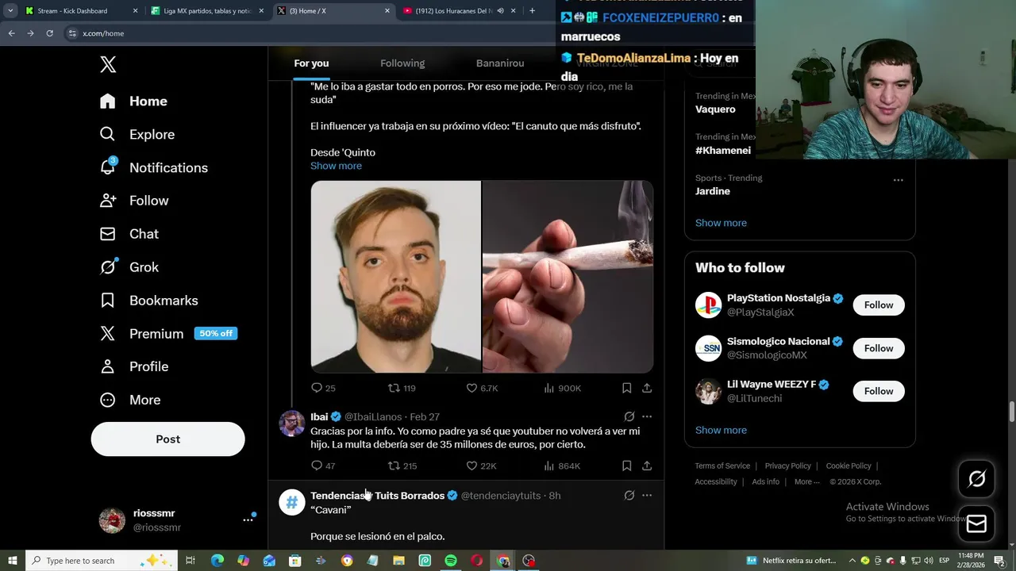
Task: Open the More menu in sidebar
Action: pos(129,400)
